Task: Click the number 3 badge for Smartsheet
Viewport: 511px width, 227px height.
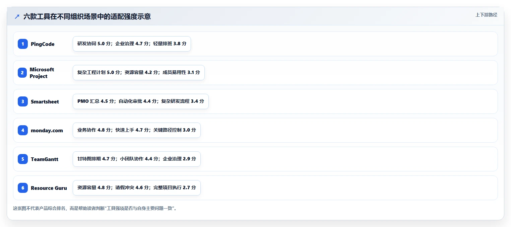Action: pos(23,101)
